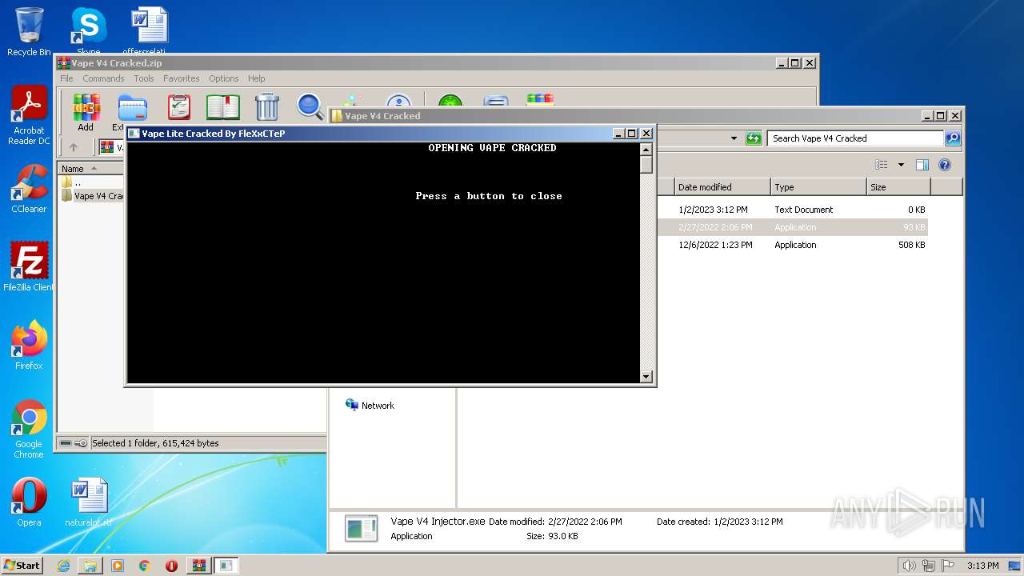Screen dimensions: 1024x576
Task: Open Windows Media Player taskbar icon
Action: [x=118, y=566]
